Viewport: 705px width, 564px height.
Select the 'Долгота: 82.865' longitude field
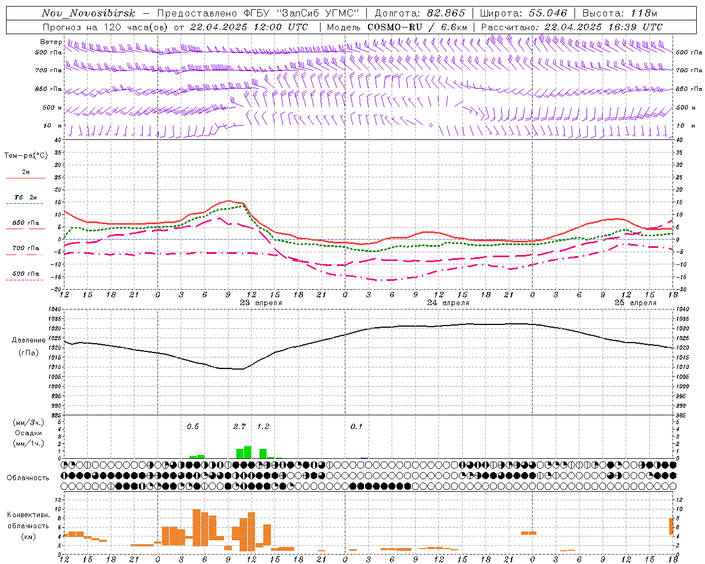pyautogui.click(x=420, y=14)
